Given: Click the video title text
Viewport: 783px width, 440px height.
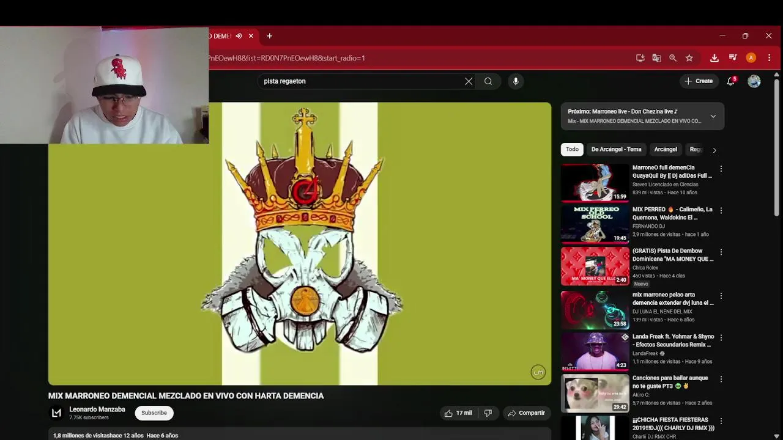Looking at the screenshot, I should [186, 396].
